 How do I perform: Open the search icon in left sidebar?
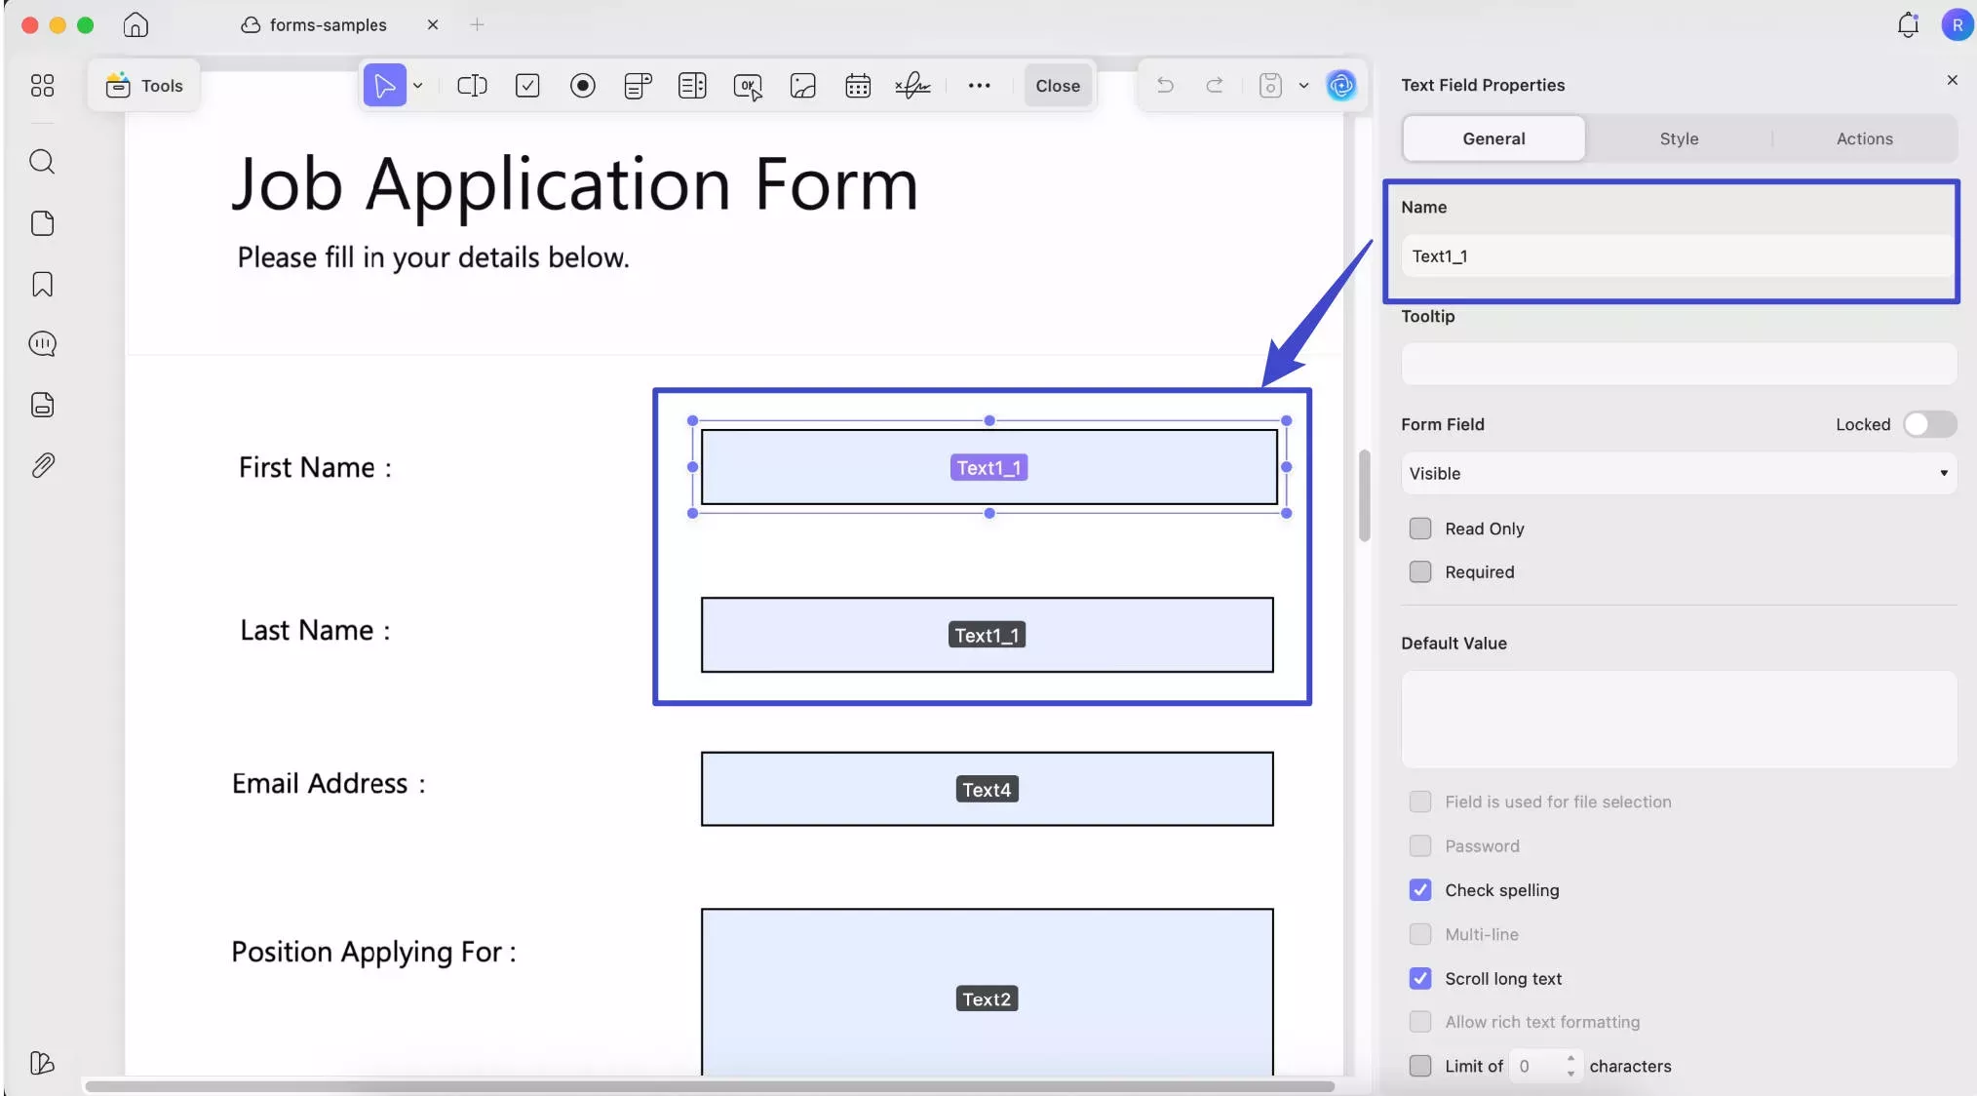pos(42,162)
